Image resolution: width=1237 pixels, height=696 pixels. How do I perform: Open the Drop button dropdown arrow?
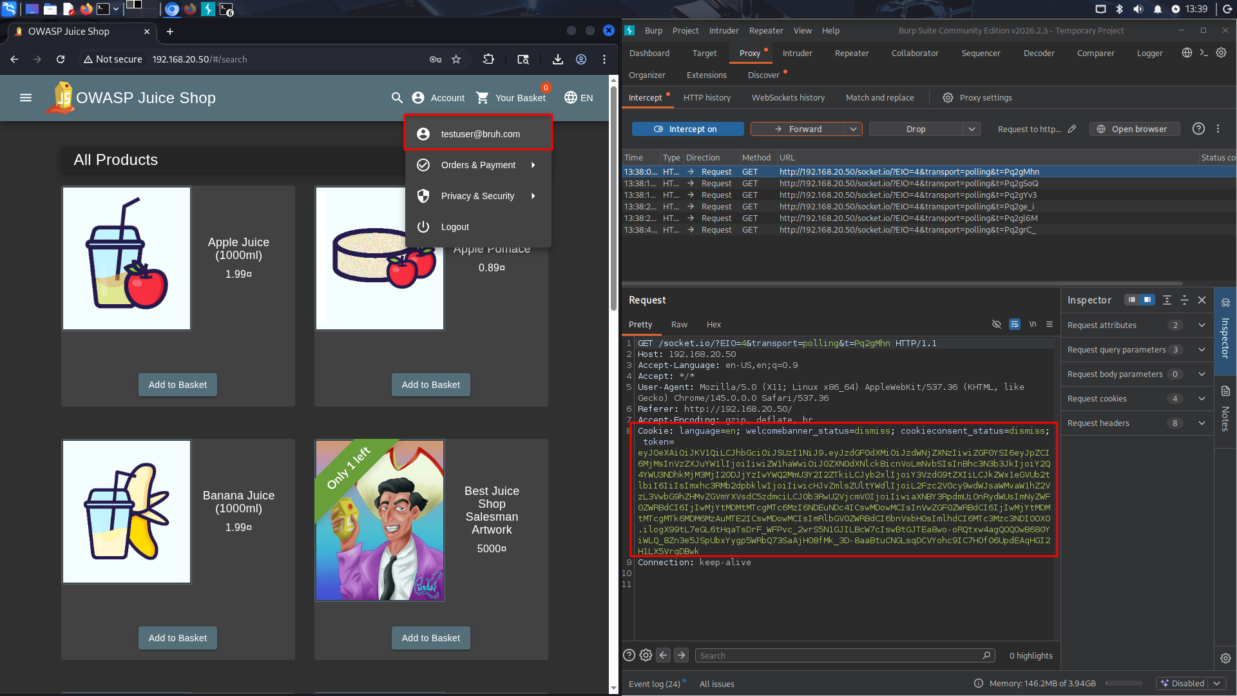tap(972, 129)
